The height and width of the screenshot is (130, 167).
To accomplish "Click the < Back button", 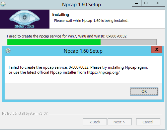I will point(95,122).
